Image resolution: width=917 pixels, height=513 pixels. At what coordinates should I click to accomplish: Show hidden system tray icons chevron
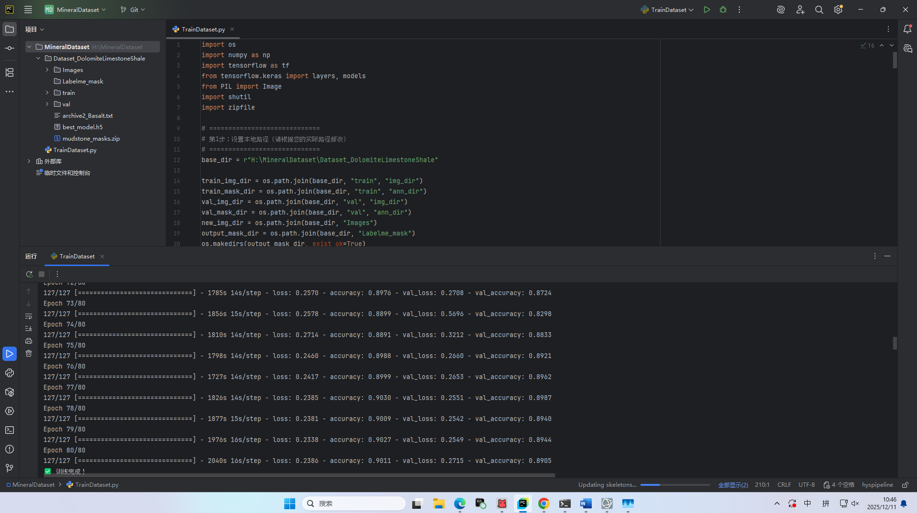(777, 503)
